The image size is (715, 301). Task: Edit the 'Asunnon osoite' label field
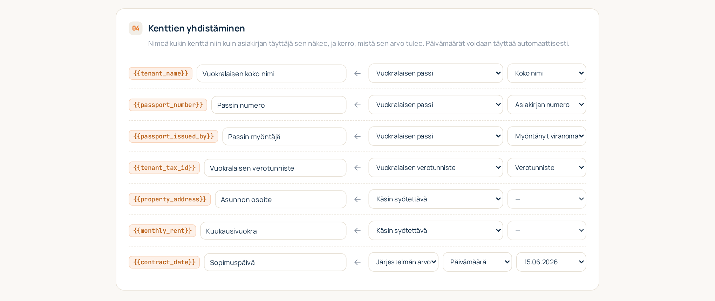point(280,199)
